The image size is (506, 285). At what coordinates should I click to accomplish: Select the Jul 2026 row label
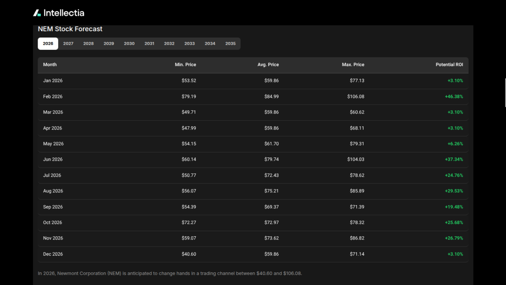coord(52,175)
